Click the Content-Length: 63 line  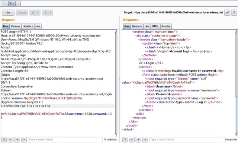(x=14, y=71)
